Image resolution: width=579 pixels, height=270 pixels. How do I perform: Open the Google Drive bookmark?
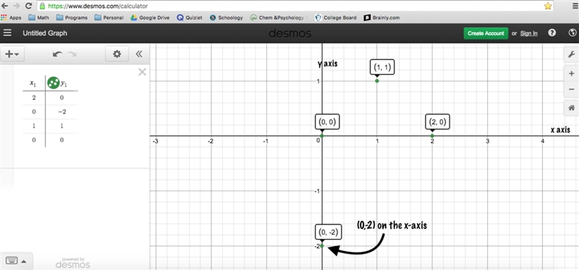[x=150, y=17]
